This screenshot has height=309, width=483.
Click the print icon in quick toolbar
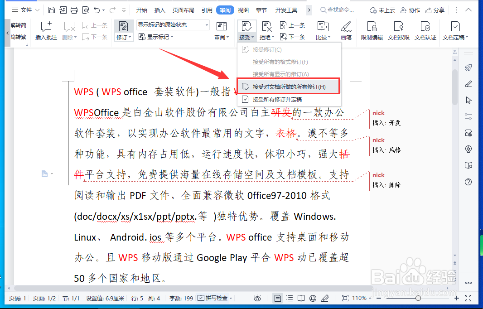74,10
